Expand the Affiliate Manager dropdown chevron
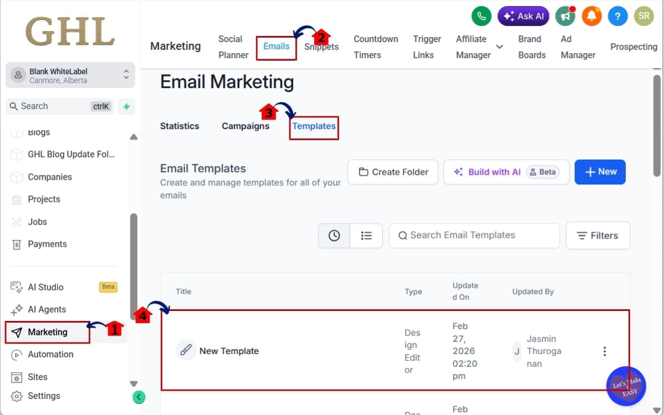Image resolution: width=664 pixels, height=415 pixels. (x=500, y=47)
